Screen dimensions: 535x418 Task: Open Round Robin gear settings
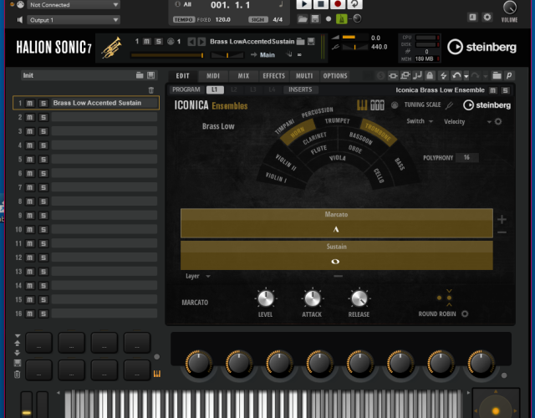(465, 313)
